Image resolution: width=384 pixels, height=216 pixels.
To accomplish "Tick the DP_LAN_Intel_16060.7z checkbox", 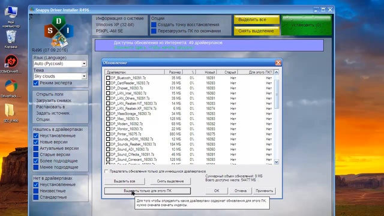I will pyautogui.click(x=108, y=94).
